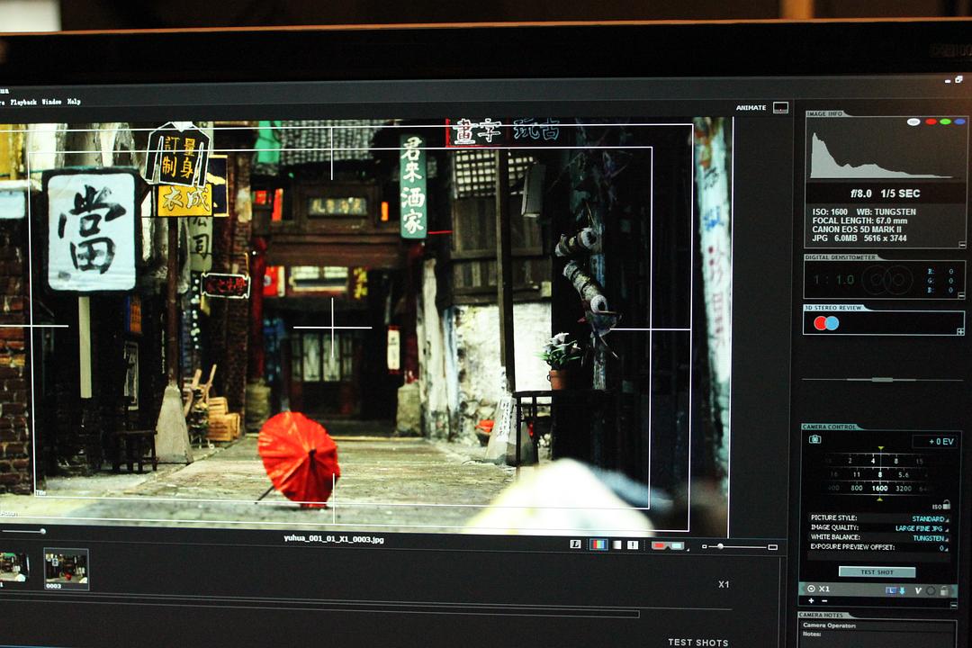Open the White Balance Tungsten dropdown
The height and width of the screenshot is (648, 972).
click(929, 538)
